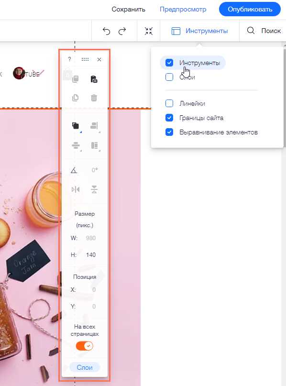This screenshot has width=286, height=386.
Task: Click the search magnifier icon
Action: click(251, 31)
